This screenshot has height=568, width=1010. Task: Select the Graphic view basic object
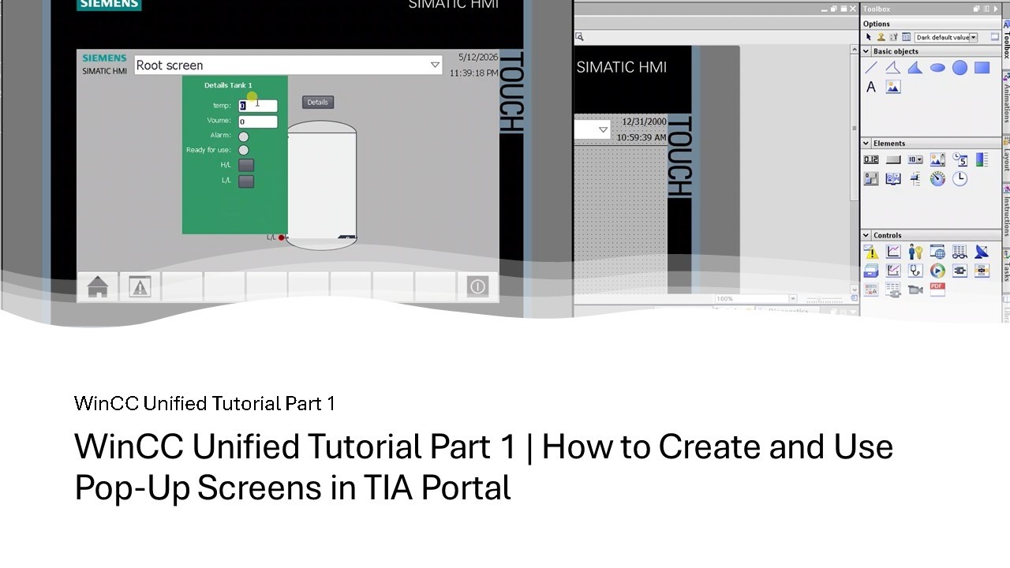(x=893, y=87)
